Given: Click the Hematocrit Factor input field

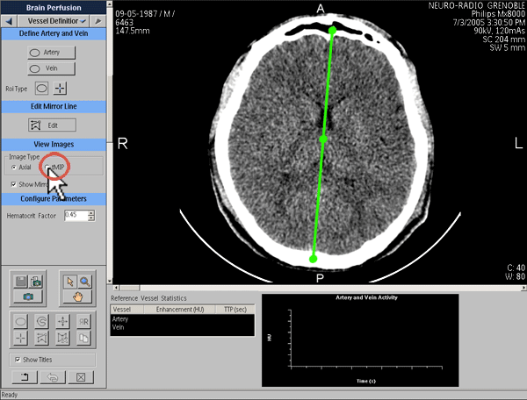Looking at the screenshot, I should click(x=74, y=215).
